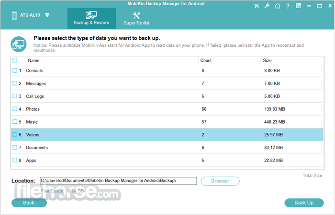This screenshot has width=335, height=215.
Task: Click the Browser button
Action: [x=220, y=181]
